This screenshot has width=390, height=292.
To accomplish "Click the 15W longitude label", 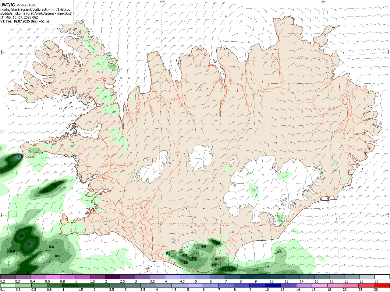I will click(323, 2).
